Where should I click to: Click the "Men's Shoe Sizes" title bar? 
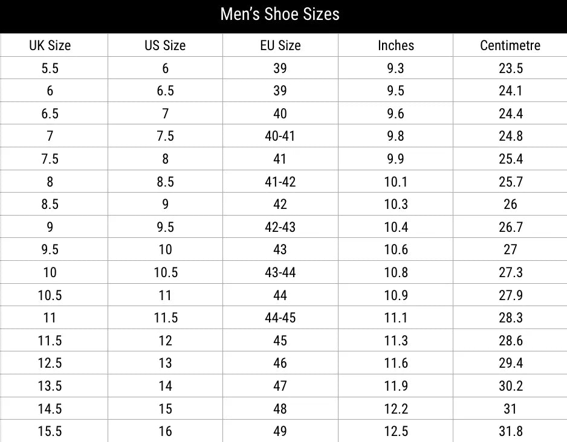280,14
